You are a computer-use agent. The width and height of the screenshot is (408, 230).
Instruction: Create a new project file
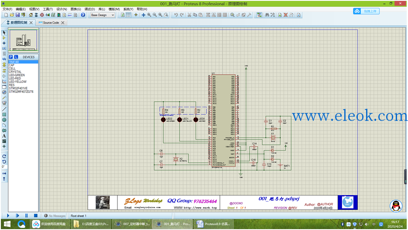(x=6, y=15)
